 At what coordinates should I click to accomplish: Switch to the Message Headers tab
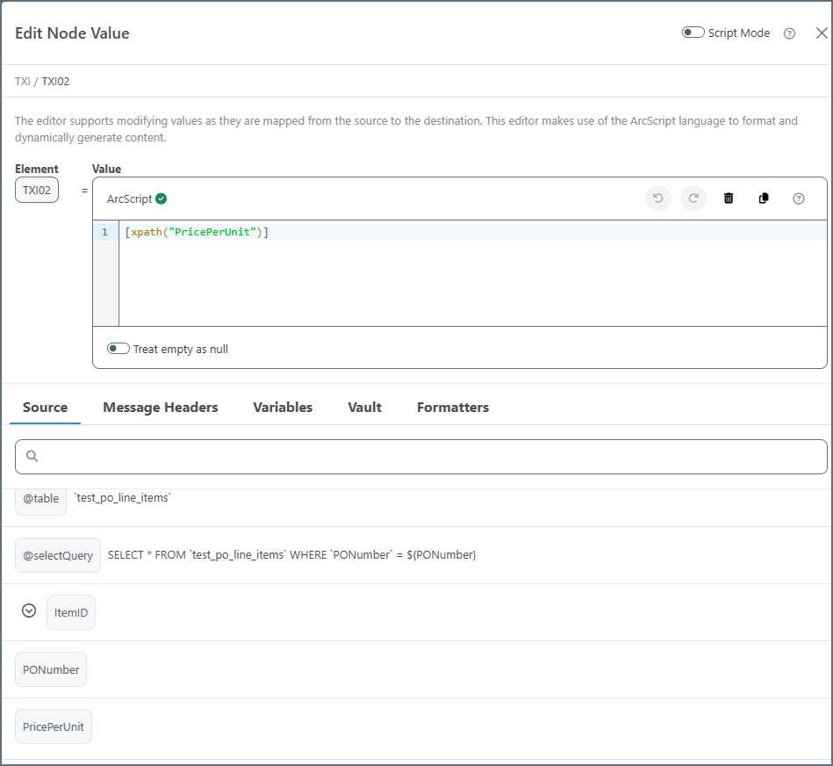coord(161,408)
